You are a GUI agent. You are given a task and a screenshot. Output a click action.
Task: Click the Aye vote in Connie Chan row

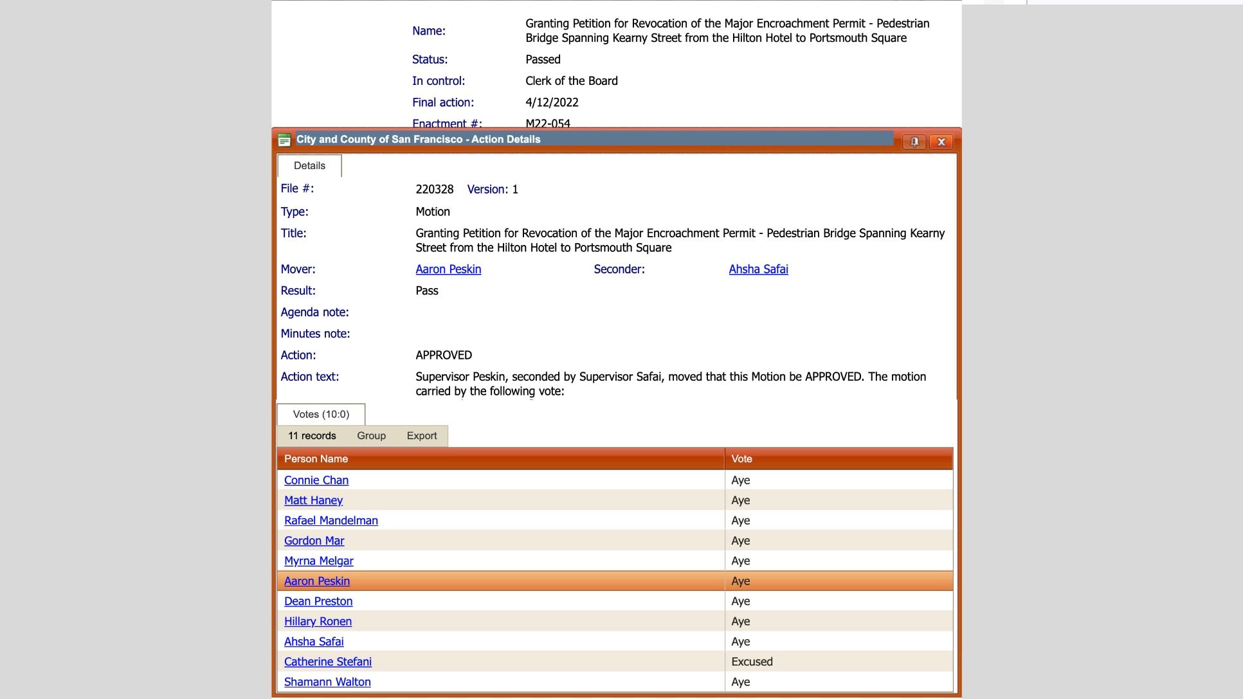pyautogui.click(x=740, y=480)
